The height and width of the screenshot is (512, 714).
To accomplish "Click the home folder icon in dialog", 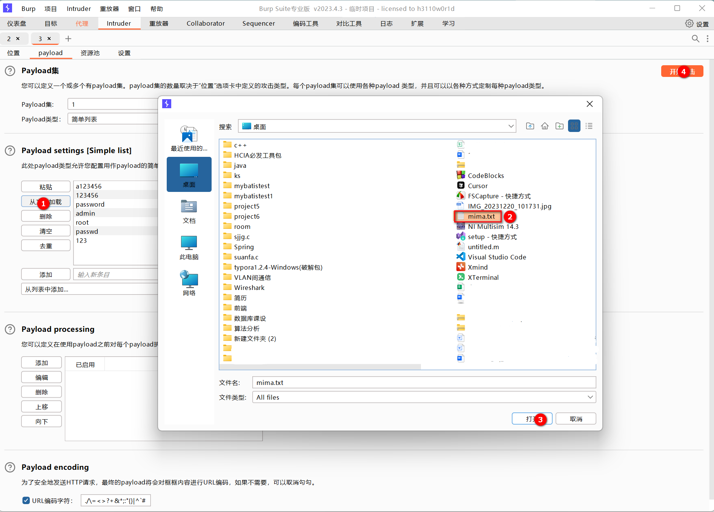I will pyautogui.click(x=545, y=126).
